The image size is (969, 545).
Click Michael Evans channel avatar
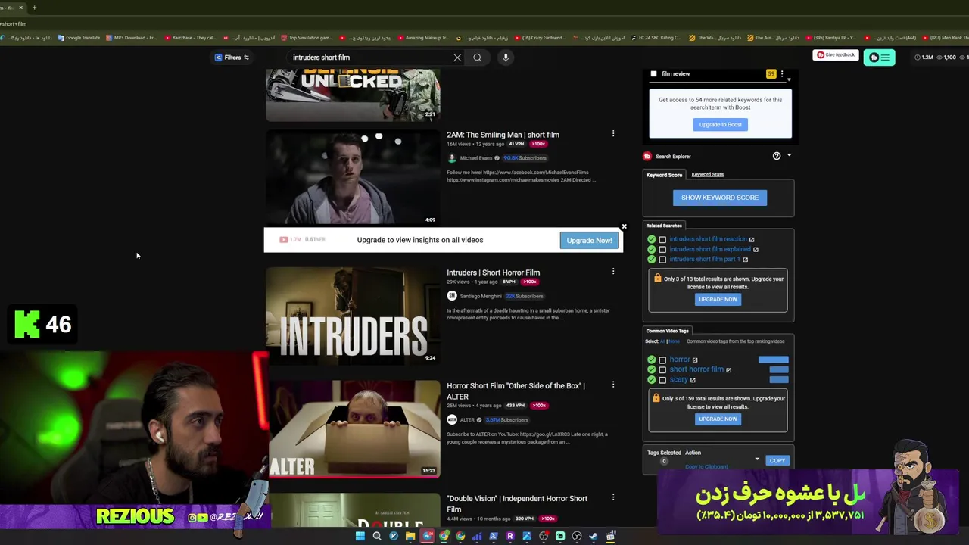tap(452, 158)
